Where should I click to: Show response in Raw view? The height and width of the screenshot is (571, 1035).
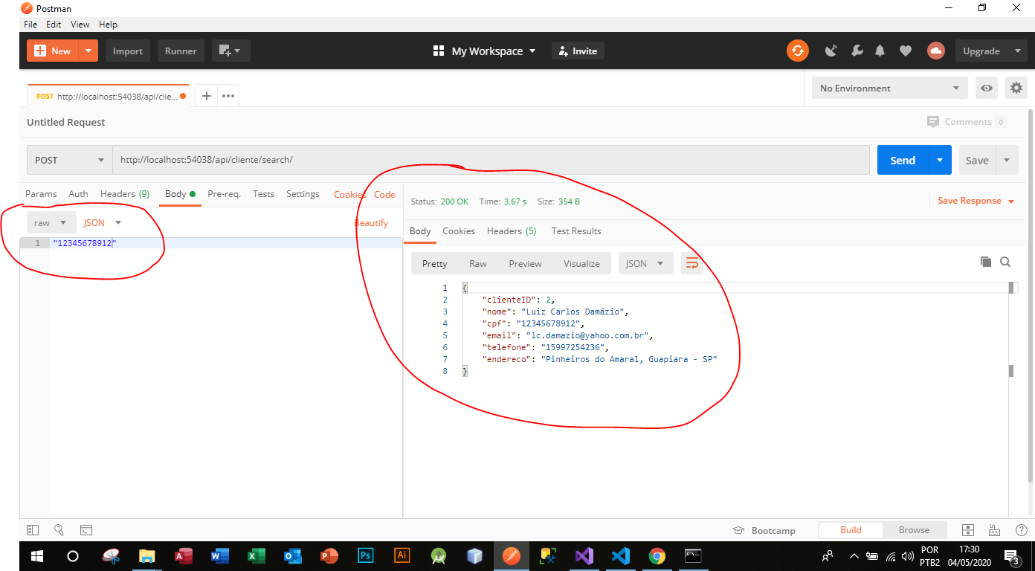click(478, 263)
